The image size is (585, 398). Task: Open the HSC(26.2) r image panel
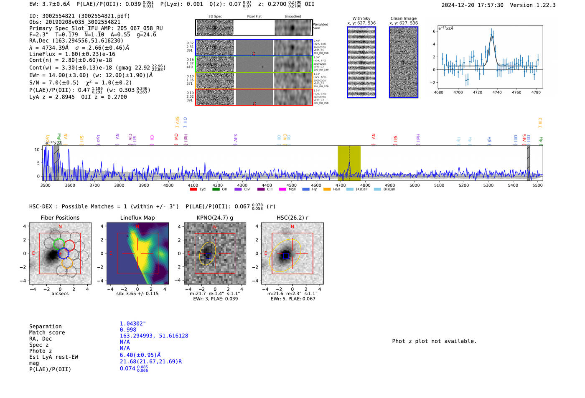point(292,254)
